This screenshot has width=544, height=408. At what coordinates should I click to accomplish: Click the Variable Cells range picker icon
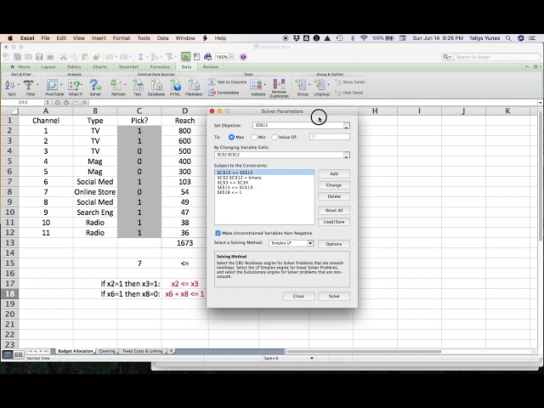[346, 155]
